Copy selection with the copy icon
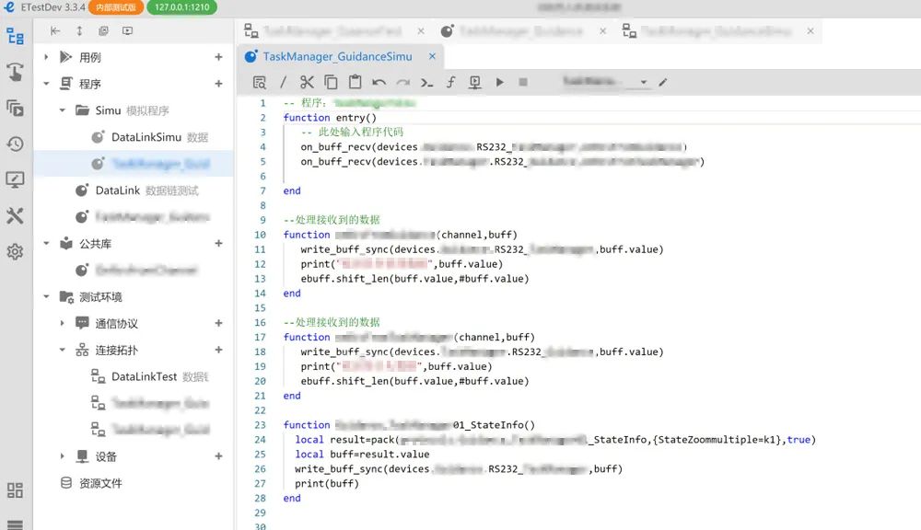The image size is (921, 530). (x=332, y=82)
